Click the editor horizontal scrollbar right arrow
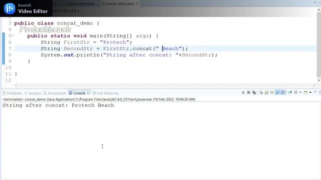The height and width of the screenshot is (180, 321). pos(314,85)
